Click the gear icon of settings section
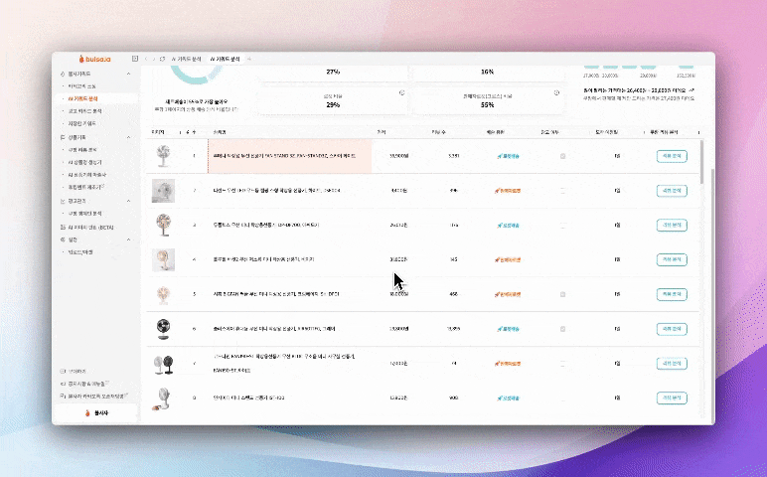The image size is (767, 477). coord(63,239)
